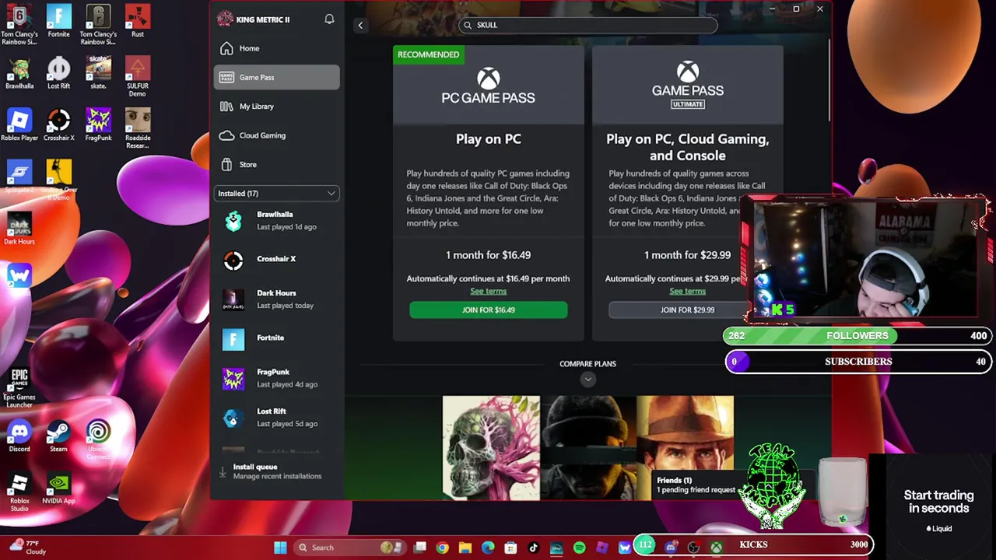Open FragPunk desktop shortcut
This screenshot has height=560, width=996.
pos(98,124)
